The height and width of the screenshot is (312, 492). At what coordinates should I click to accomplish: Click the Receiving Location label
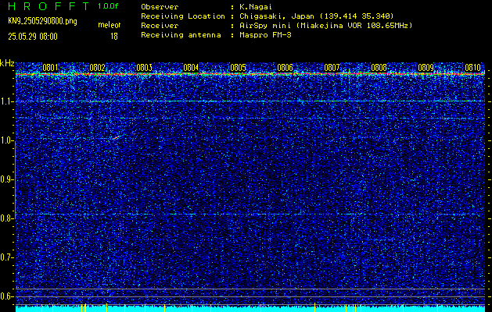(183, 16)
